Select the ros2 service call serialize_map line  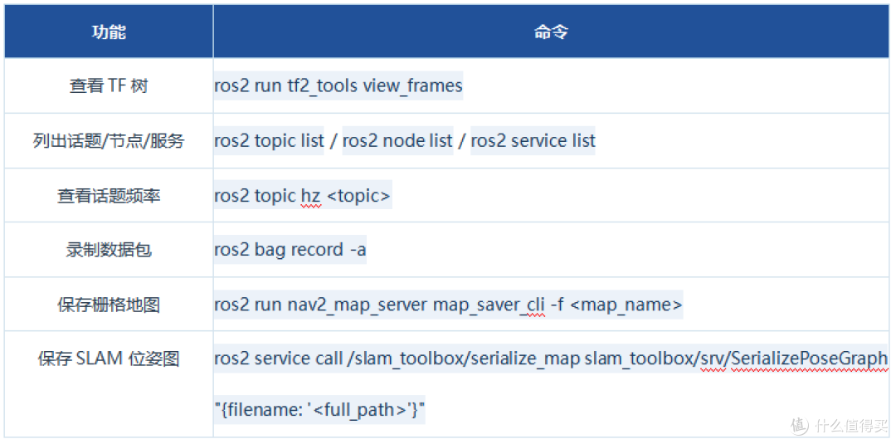point(552,359)
